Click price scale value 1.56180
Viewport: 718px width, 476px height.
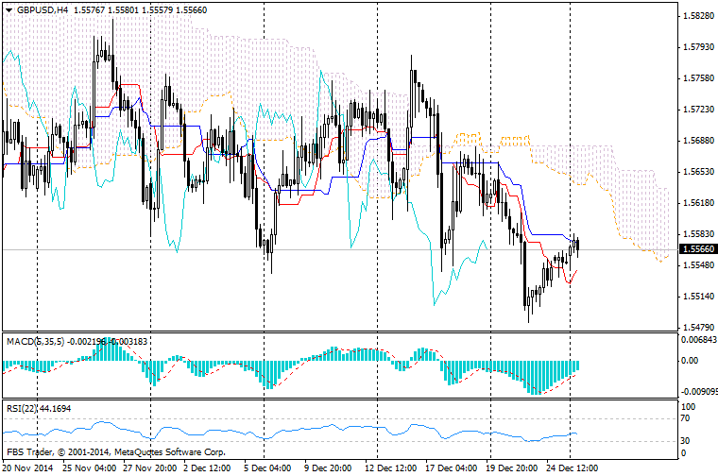698,203
